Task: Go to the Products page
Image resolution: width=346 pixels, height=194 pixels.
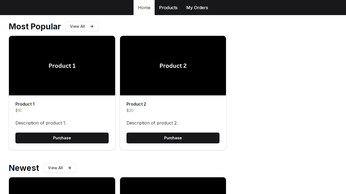Action: [x=168, y=8]
